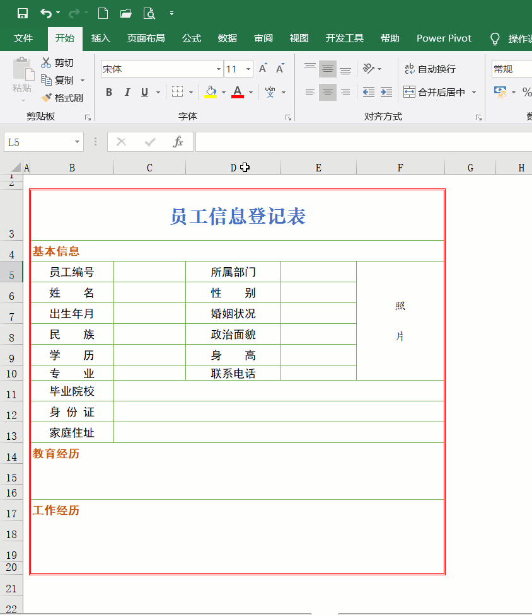Switch to the 帮助 ribbon tab
Image resolution: width=532 pixels, height=615 pixels.
[390, 38]
